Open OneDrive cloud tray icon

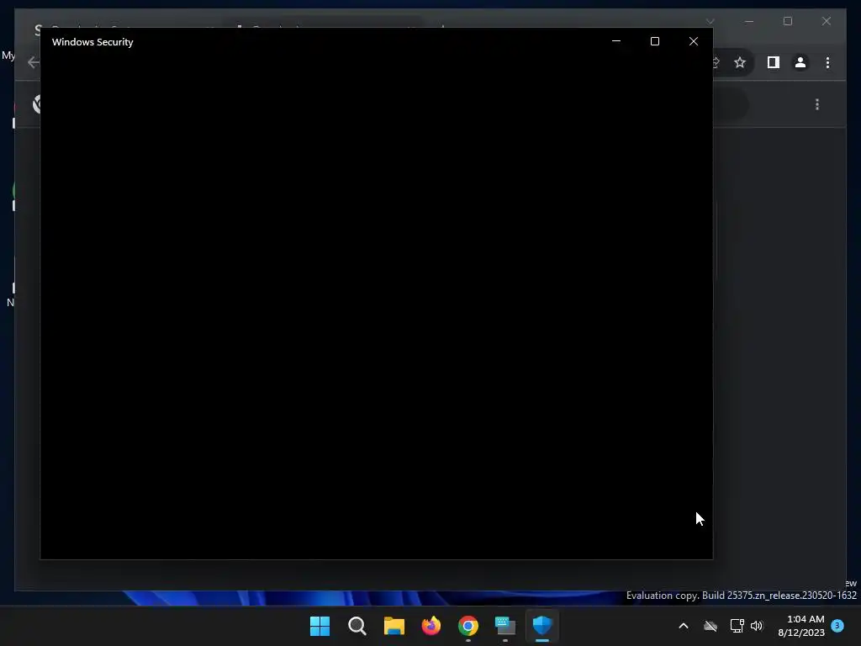tap(710, 626)
